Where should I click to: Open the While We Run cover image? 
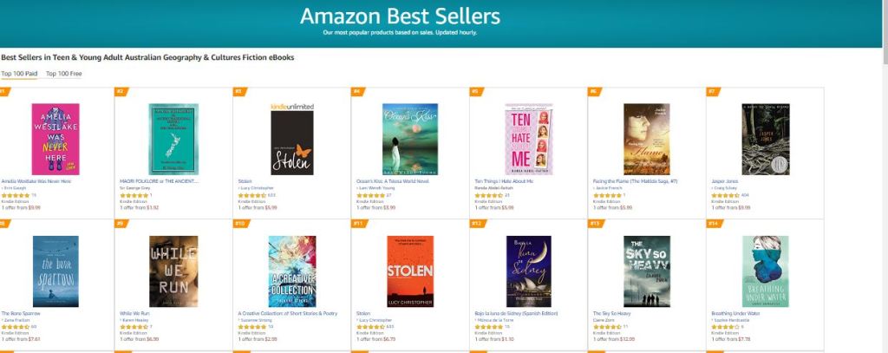(173, 271)
